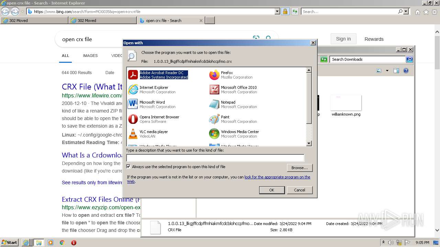The height and width of the screenshot is (247, 440).
Task: Open IE address bar dropdown arrow
Action: click(x=277, y=11)
